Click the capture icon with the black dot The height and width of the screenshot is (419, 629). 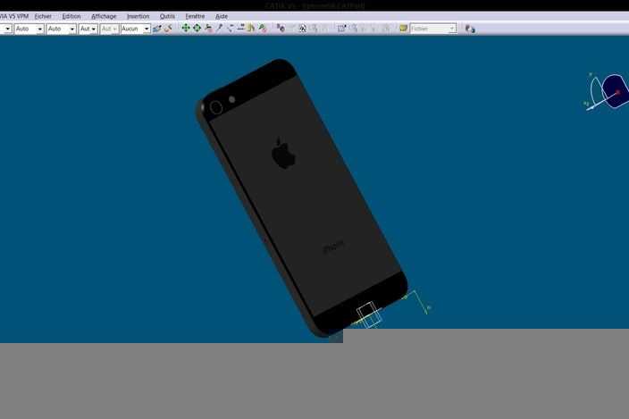coord(341,28)
